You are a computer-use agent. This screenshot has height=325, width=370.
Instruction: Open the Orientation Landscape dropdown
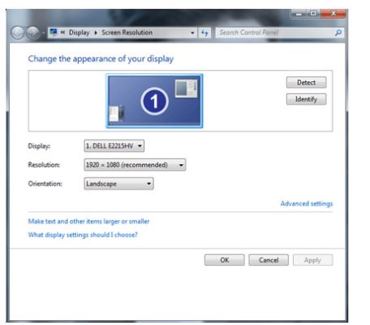pyautogui.click(x=118, y=184)
